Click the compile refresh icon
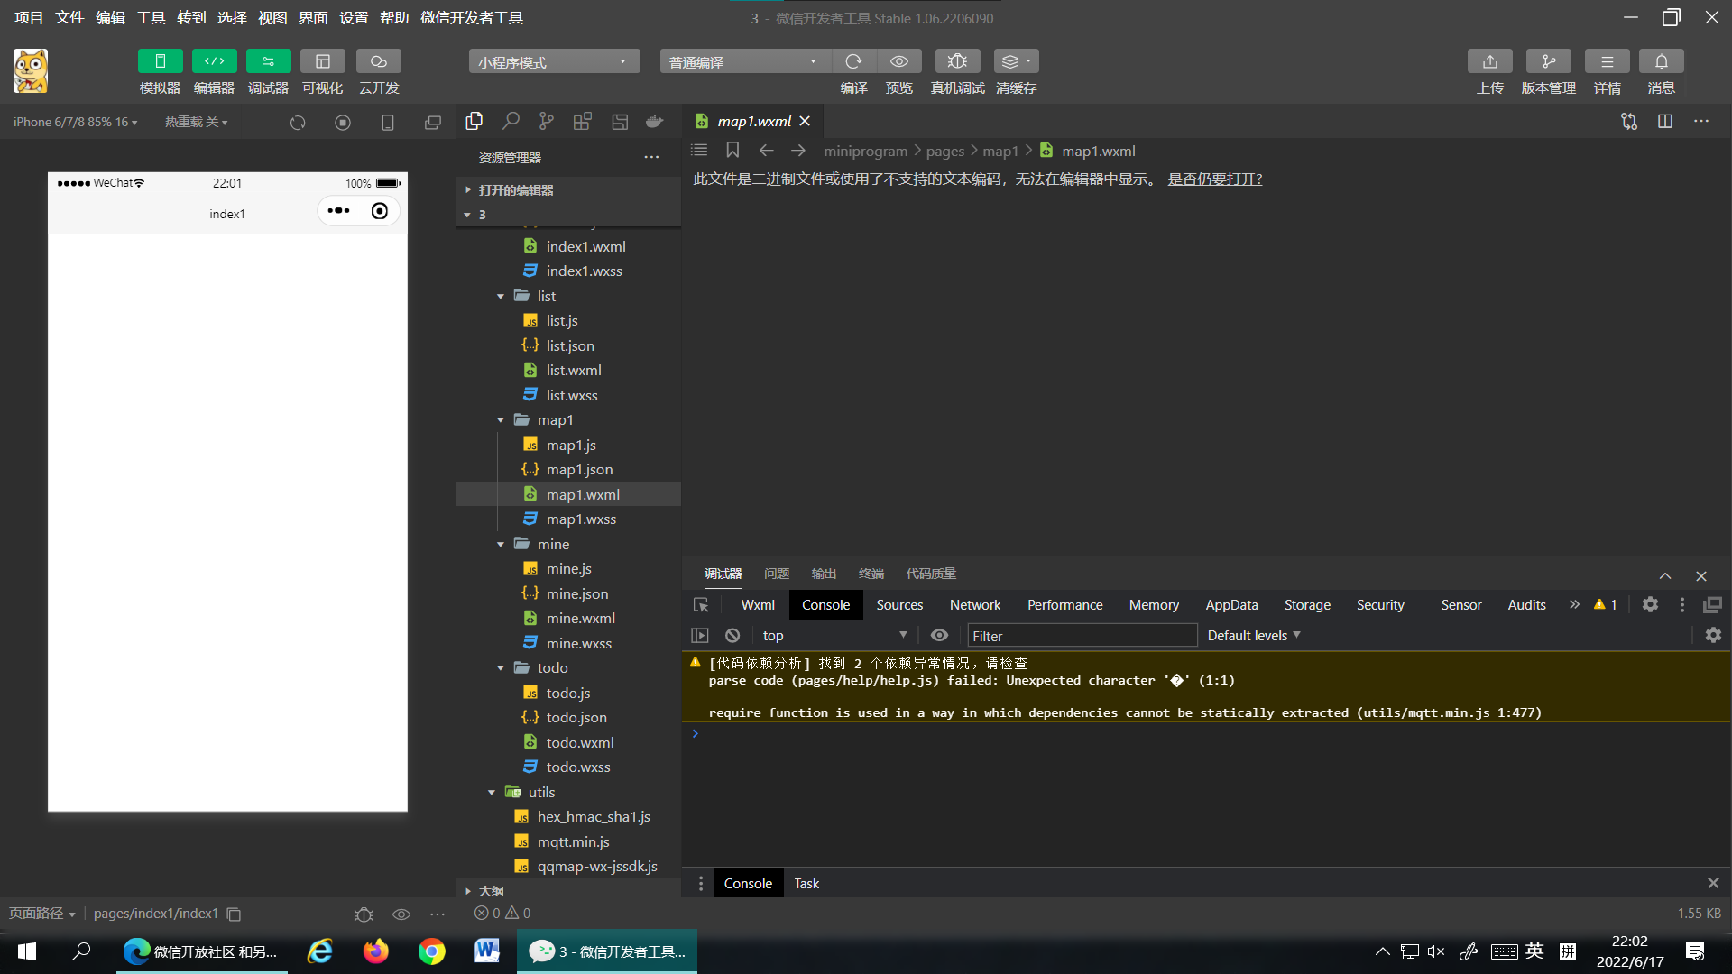This screenshot has height=974, width=1732. point(853,61)
